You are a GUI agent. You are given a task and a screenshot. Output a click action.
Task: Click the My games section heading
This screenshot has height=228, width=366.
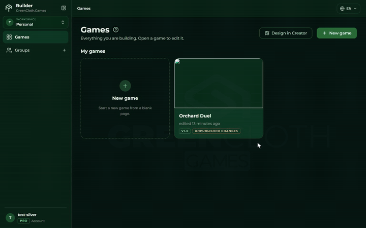coord(93,51)
